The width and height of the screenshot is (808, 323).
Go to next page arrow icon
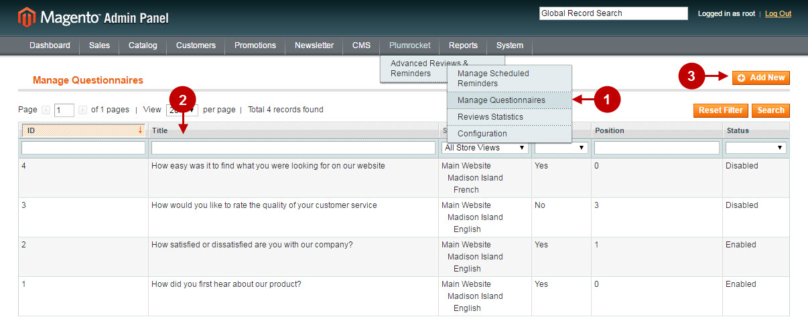82,110
